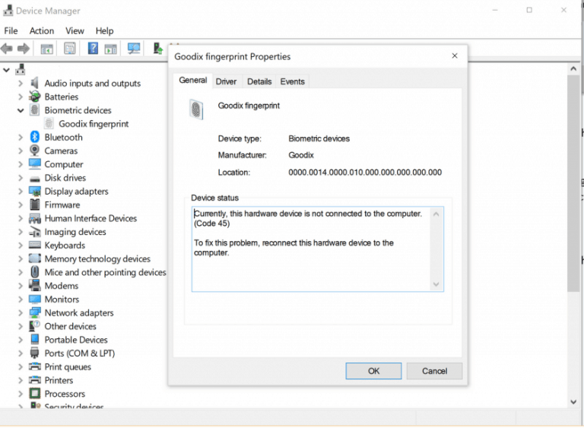The height and width of the screenshot is (428, 584).
Task: Click the Forward arrow toolbar icon
Action: click(x=24, y=49)
